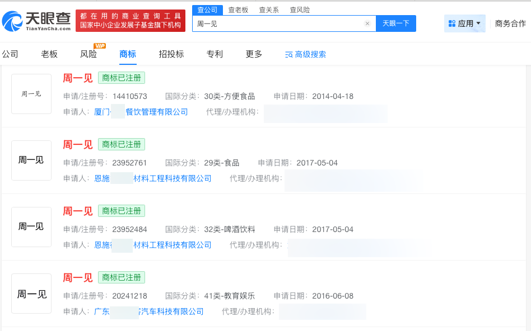The width and height of the screenshot is (531, 331).
Task: Select the 专利 tab
Action: 215,54
